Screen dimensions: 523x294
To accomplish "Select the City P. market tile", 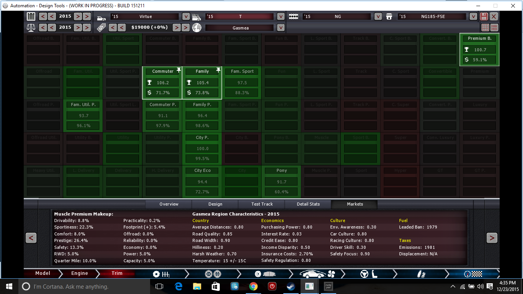I will tap(202, 149).
